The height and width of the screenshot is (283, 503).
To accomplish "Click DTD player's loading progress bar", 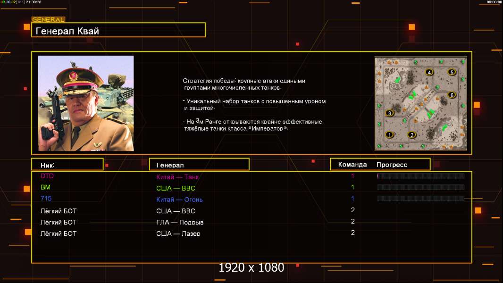I will coord(421,176).
